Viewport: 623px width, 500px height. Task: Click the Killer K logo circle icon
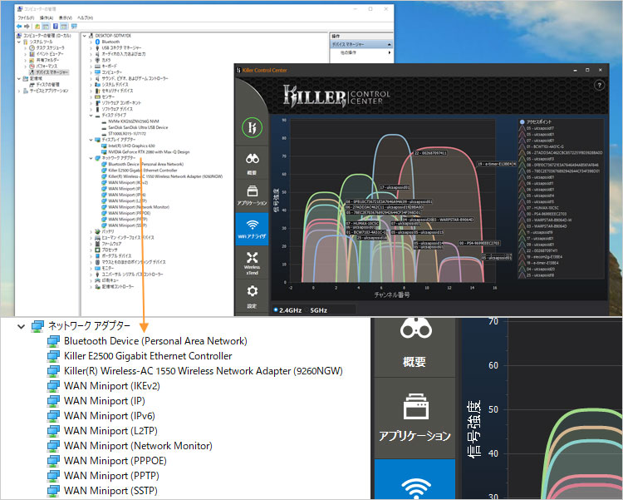[253, 127]
